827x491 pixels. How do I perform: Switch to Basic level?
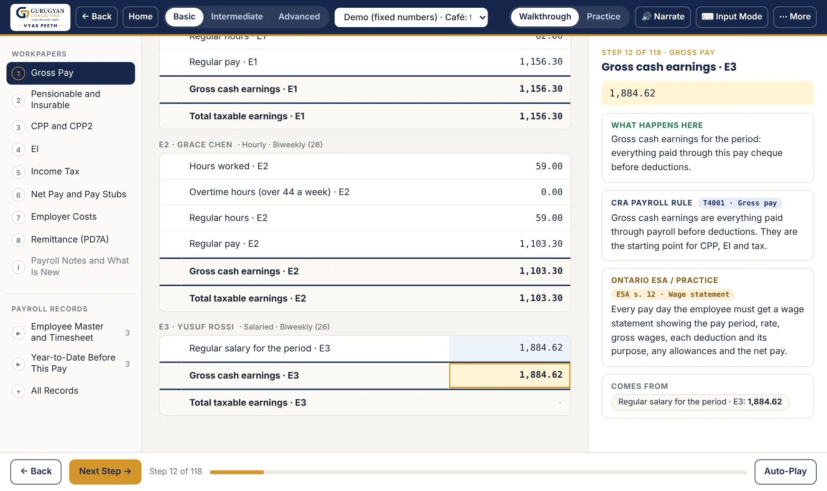(184, 17)
